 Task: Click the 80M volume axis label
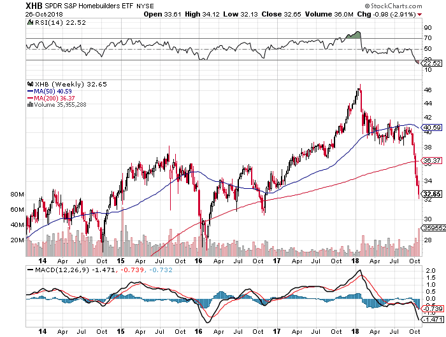point(17,195)
